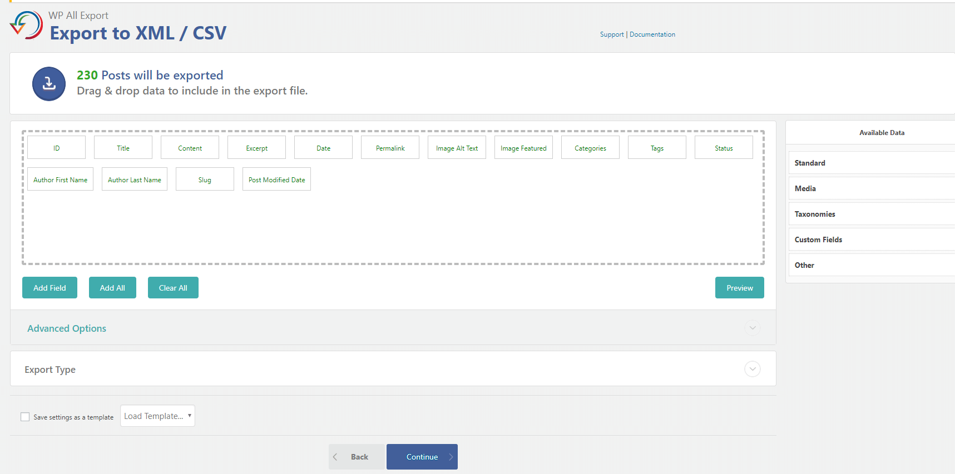Enable Save settings as a template checkbox

25,417
